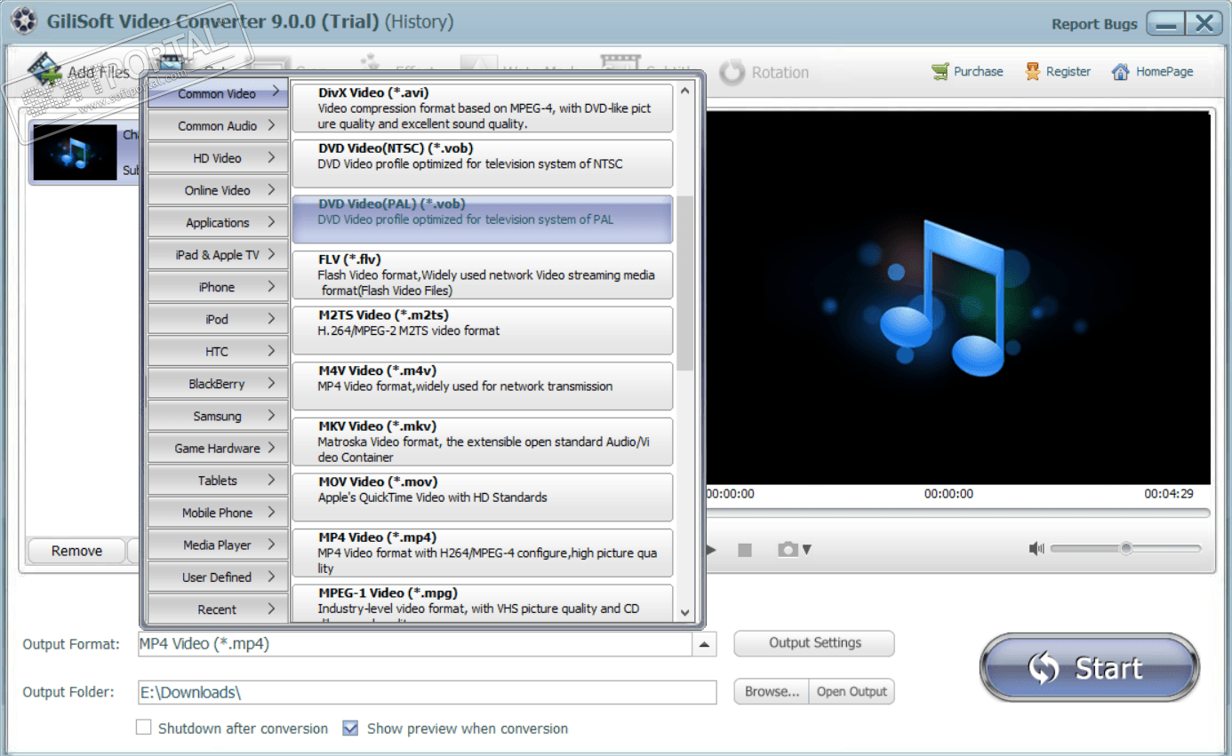Click Browse... for output folder
Image resolution: width=1232 pixels, height=756 pixels.
pos(772,691)
